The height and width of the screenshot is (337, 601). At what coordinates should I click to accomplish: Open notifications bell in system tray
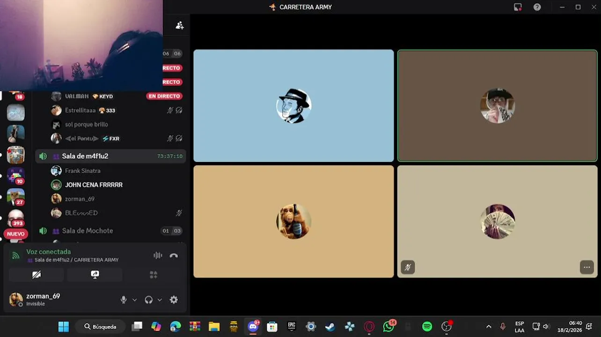tap(590, 327)
